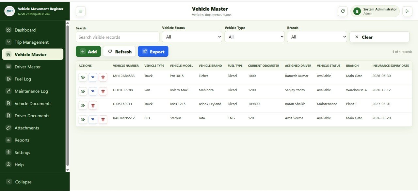Screen dimensions: 418x191
Task: Click insurance date 2027-05-01
Action: click(381, 104)
